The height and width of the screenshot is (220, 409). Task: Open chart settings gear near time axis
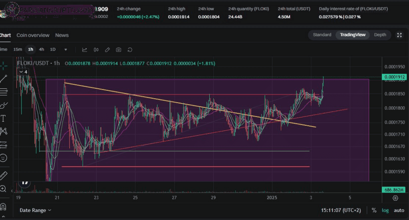[395, 198]
